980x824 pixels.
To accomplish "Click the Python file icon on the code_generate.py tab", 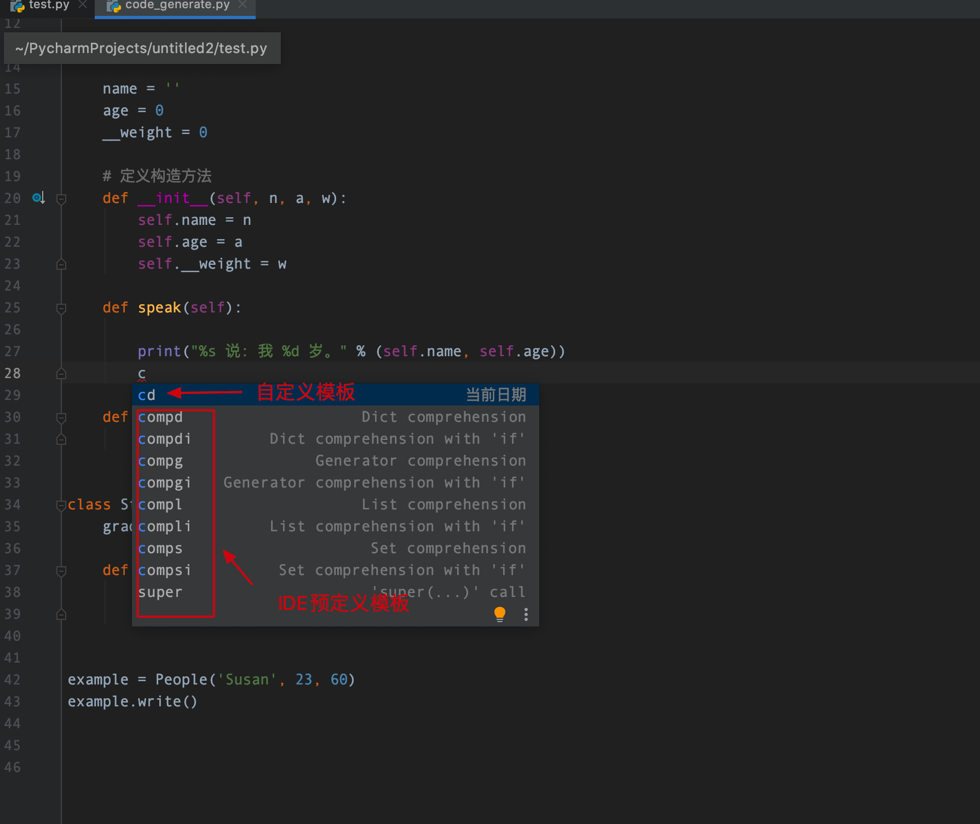I will point(113,6).
